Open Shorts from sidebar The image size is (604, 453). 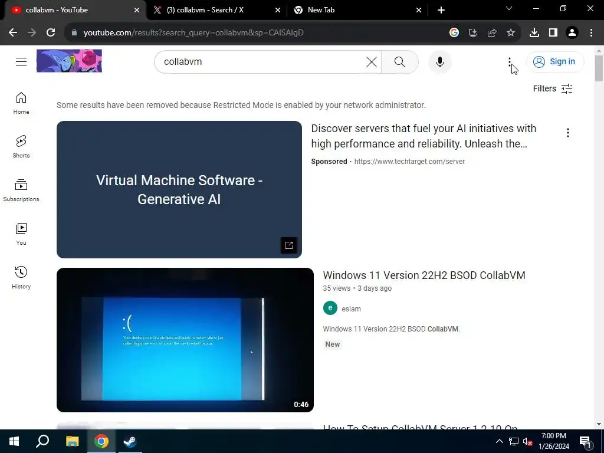click(21, 147)
